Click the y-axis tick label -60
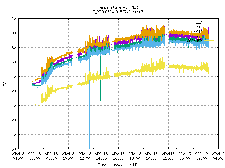 pos(13,149)
